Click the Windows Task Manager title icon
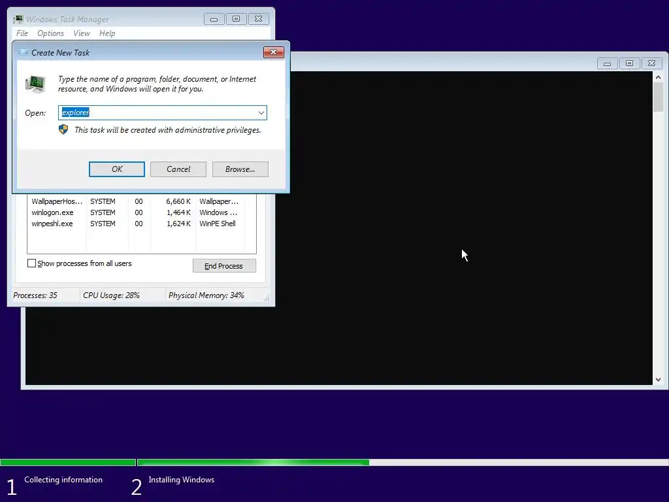Screen dimensions: 669x502 (18, 19)
